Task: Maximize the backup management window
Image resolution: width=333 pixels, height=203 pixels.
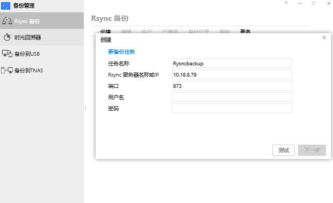Action: 314,3
